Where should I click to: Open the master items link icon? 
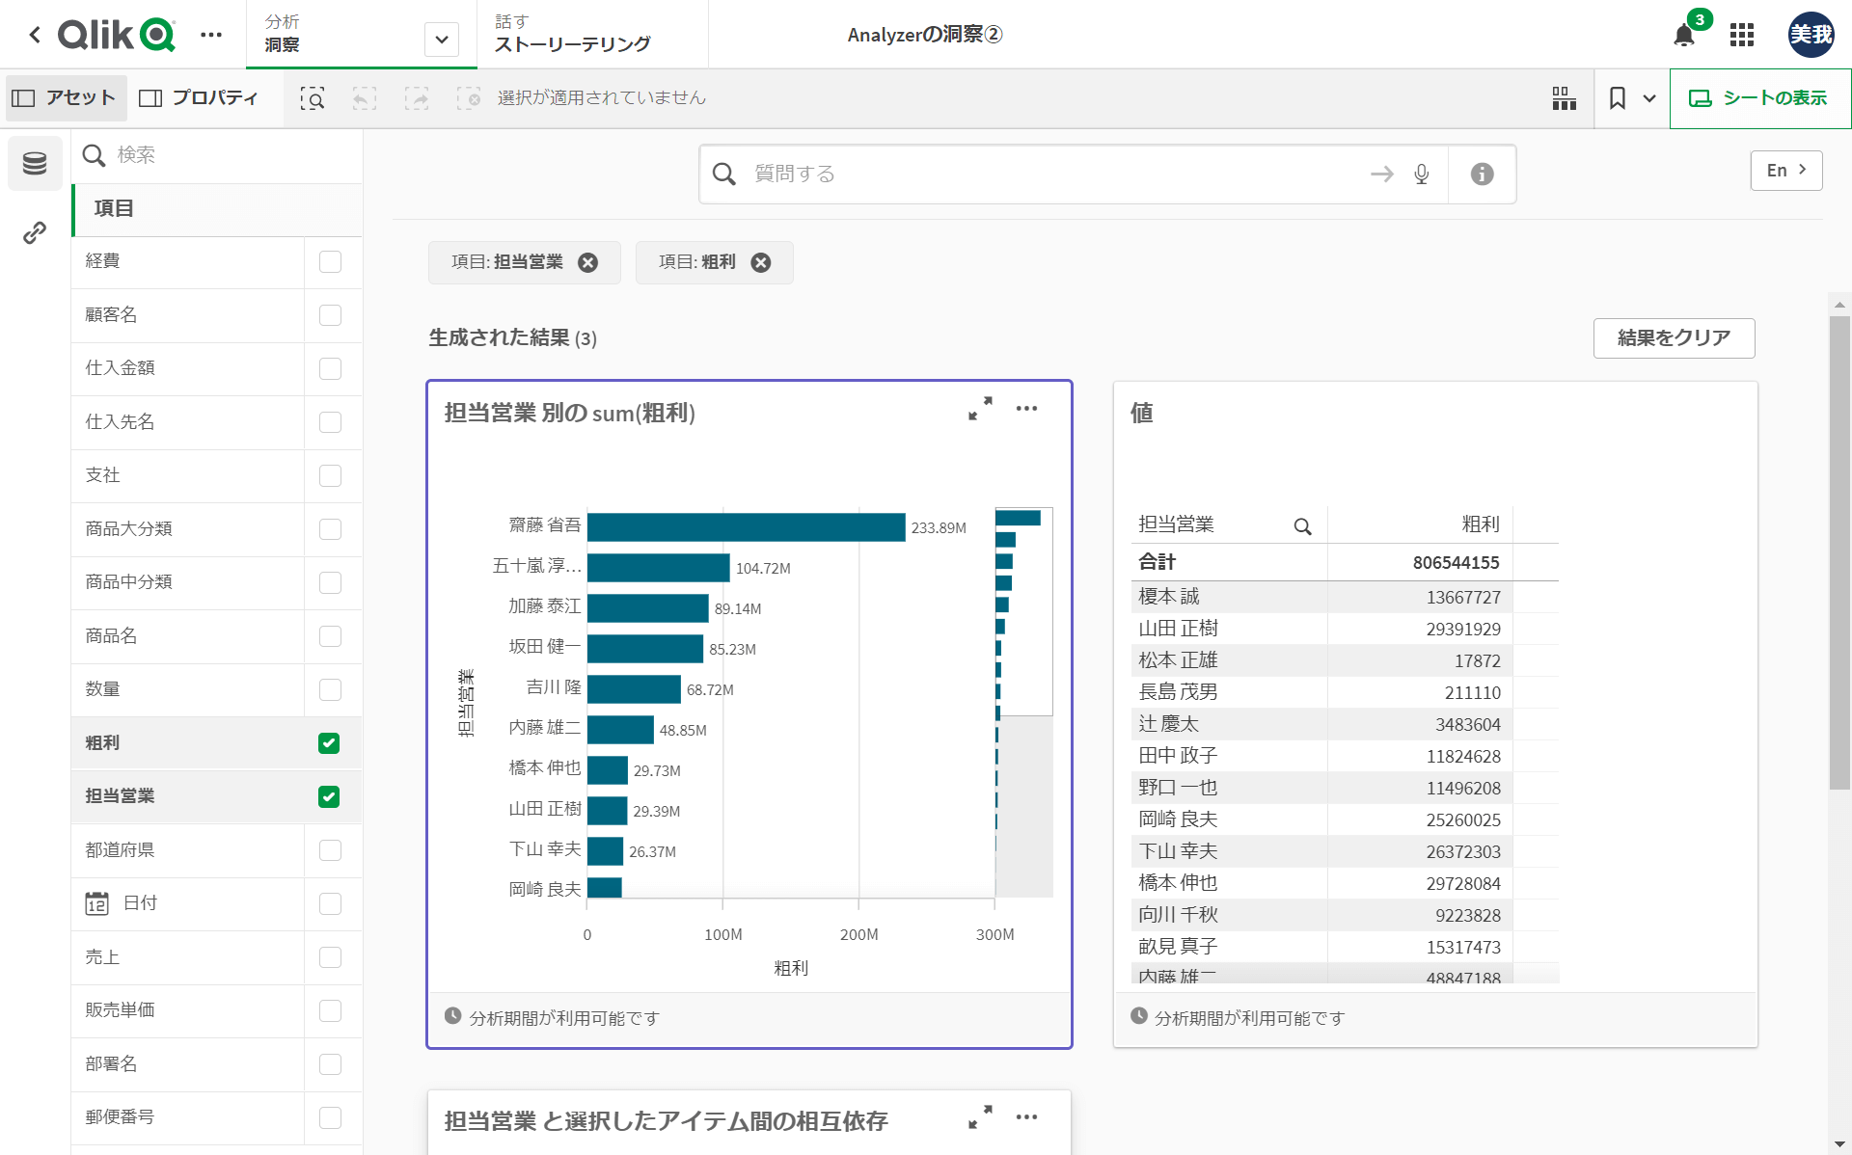coord(35,232)
